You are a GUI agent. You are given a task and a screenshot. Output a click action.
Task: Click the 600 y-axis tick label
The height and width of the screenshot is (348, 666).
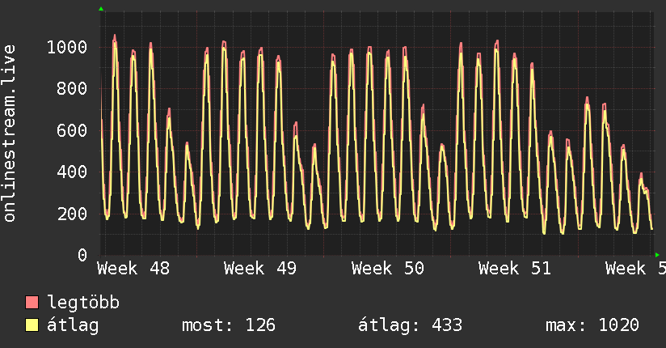[x=71, y=130]
